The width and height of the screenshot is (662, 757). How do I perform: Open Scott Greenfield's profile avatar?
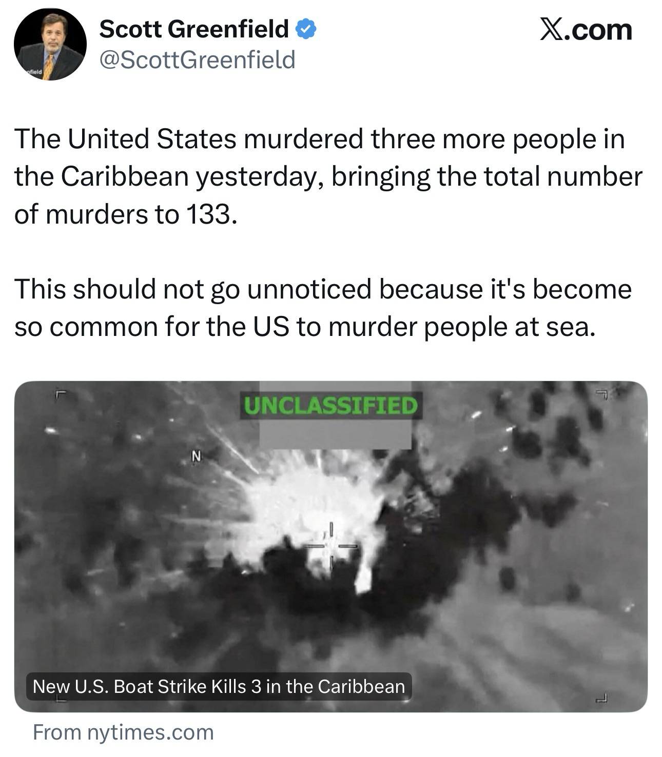[50, 44]
